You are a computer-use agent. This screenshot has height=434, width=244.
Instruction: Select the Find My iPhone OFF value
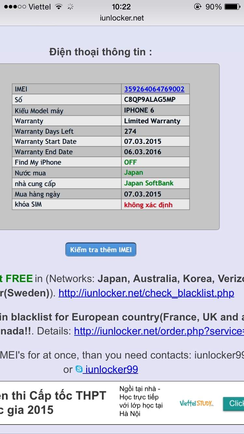point(130,162)
